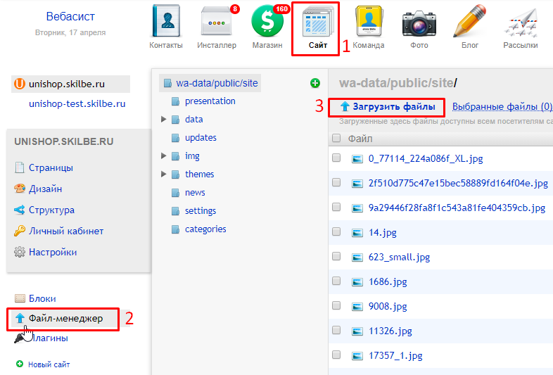Check the box for 14.jpg
This screenshot has width=553, height=375.
click(336, 231)
